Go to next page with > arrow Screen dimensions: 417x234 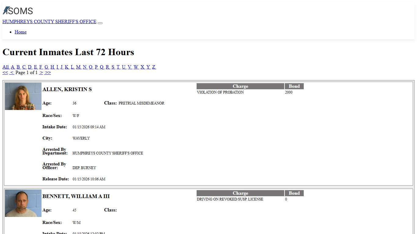41,73
